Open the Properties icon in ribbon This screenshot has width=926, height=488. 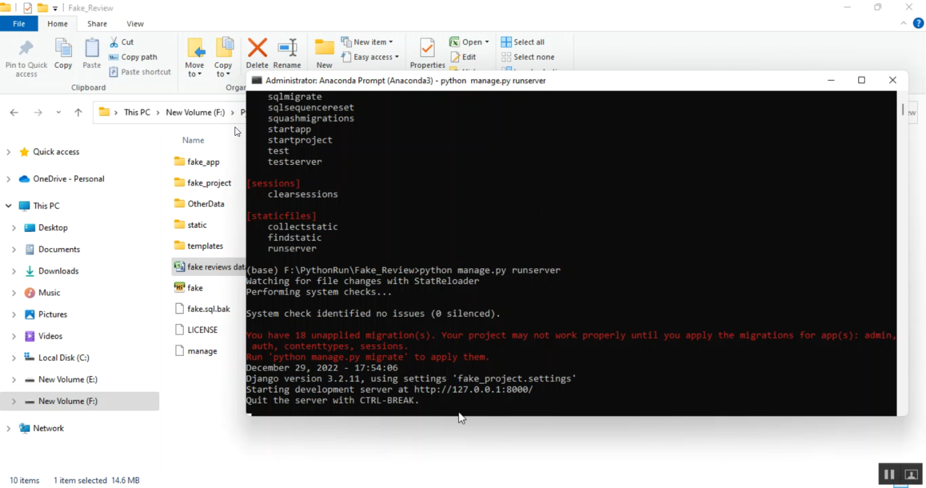pos(427,49)
